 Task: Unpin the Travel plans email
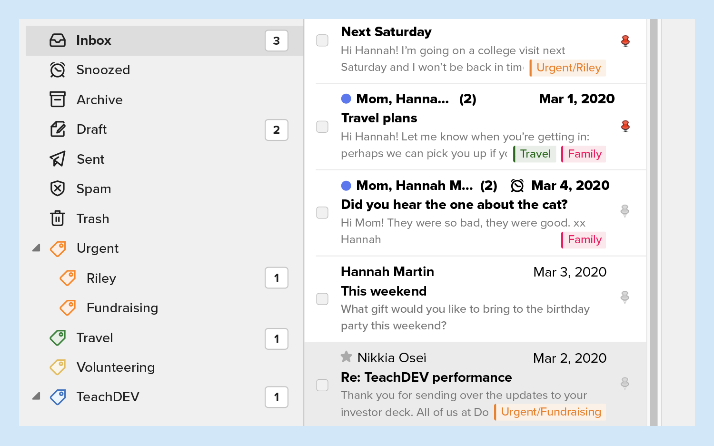pos(625,126)
